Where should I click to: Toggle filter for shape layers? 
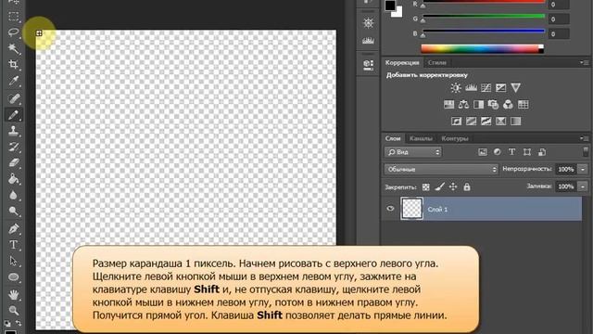pyautogui.click(x=527, y=152)
